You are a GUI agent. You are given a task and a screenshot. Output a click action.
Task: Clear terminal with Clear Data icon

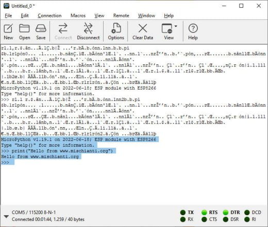click(143, 28)
